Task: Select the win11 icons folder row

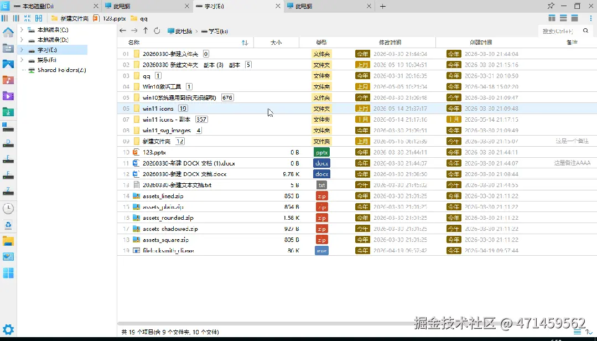Action: [x=357, y=108]
